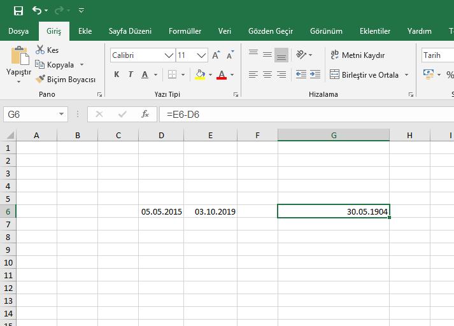Image resolution: width=454 pixels, height=326 pixels.
Task: Open text orientation options
Action: click(304, 54)
